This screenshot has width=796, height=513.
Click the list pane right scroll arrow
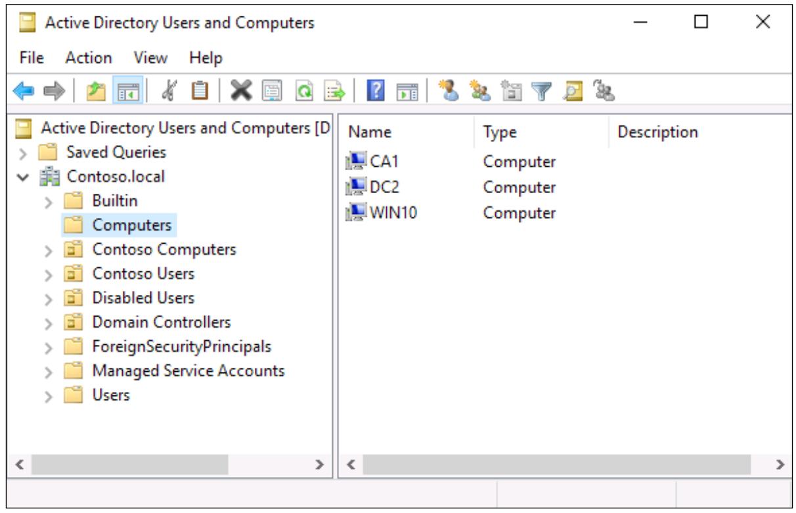pos(780,465)
